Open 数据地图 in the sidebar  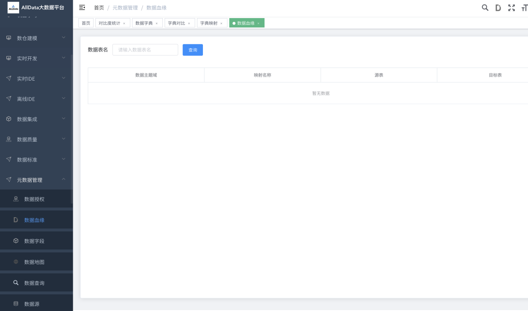(x=34, y=262)
